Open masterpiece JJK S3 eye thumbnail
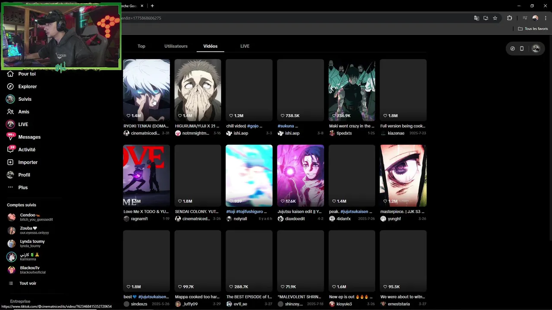This screenshot has width=552, height=310. (x=403, y=176)
